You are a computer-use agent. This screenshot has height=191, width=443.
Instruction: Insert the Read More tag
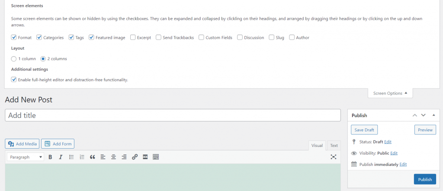pos(145,157)
